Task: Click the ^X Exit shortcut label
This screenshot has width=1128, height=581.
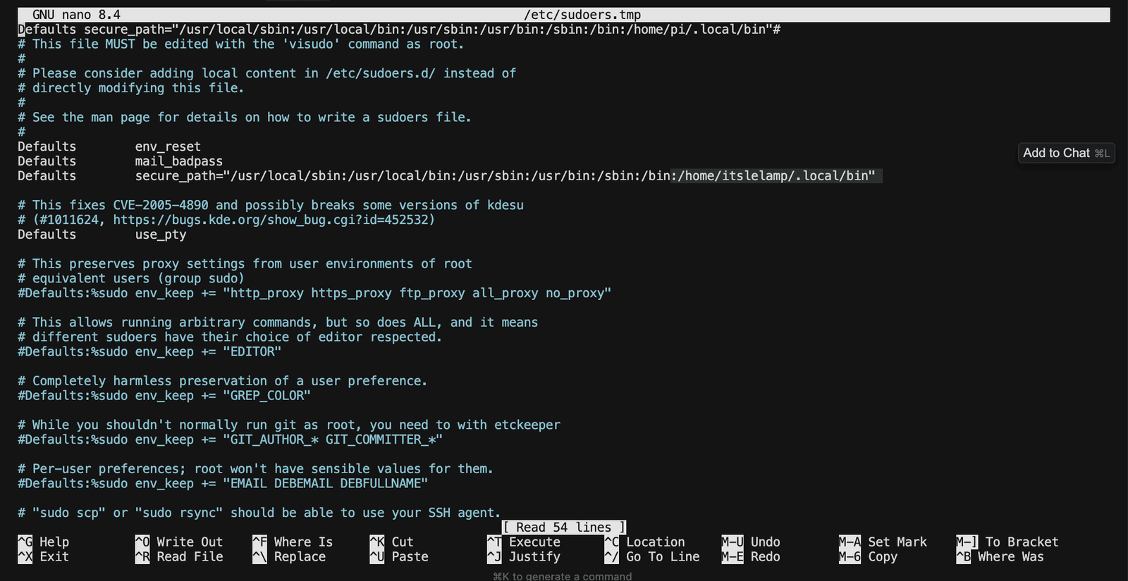Action: tap(44, 556)
